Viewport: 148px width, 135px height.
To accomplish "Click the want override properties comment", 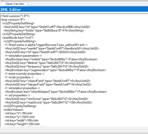I will pyautogui.click(x=25, y=74).
